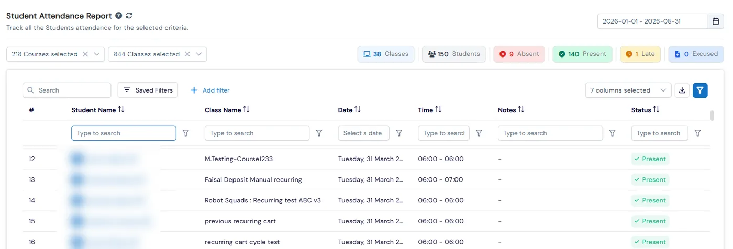Open filter options for Student Name column

tap(186, 133)
